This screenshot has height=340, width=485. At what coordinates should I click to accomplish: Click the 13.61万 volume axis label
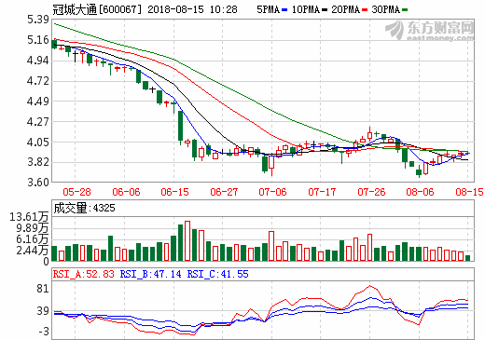(x=29, y=216)
